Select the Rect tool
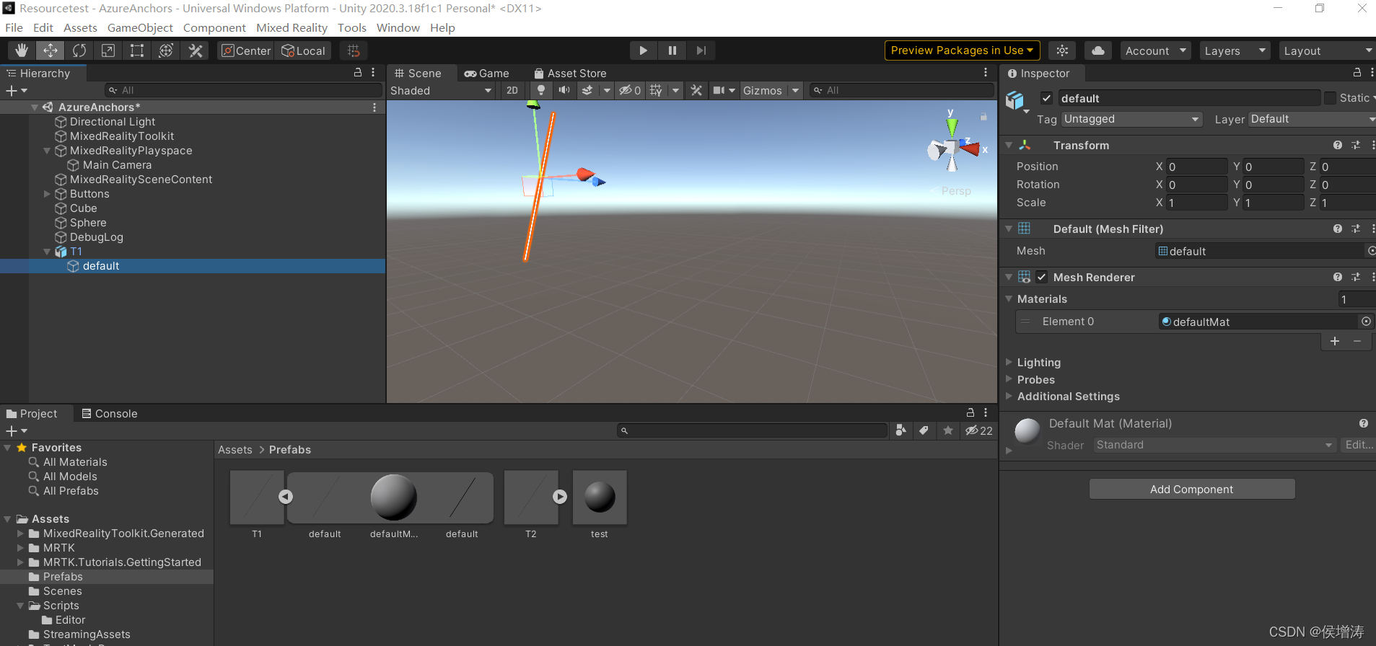The height and width of the screenshot is (646, 1376). 137,50
